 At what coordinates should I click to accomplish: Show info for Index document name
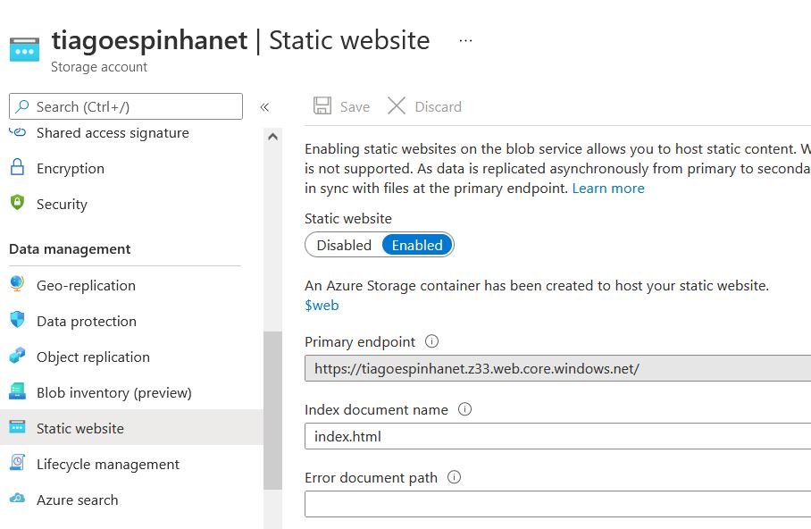tap(465, 409)
